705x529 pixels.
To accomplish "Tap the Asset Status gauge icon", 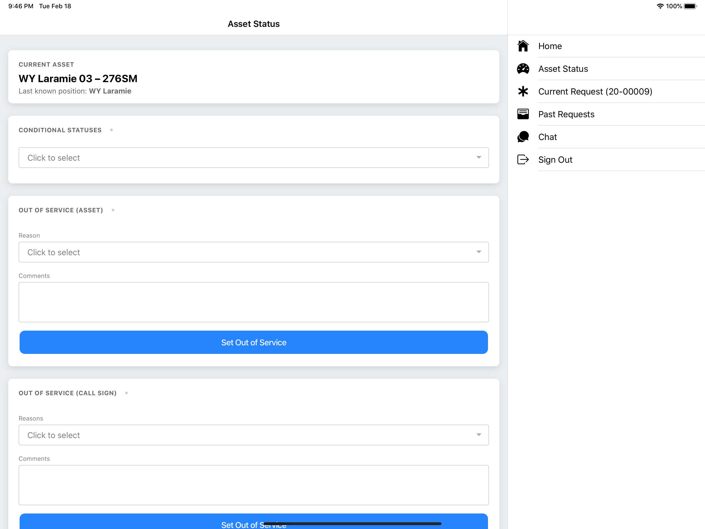I will [x=523, y=69].
